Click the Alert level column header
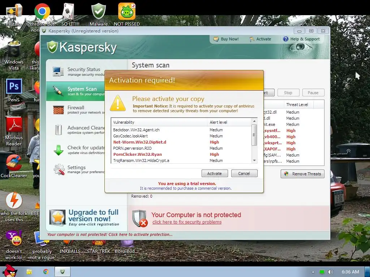 tap(229, 122)
